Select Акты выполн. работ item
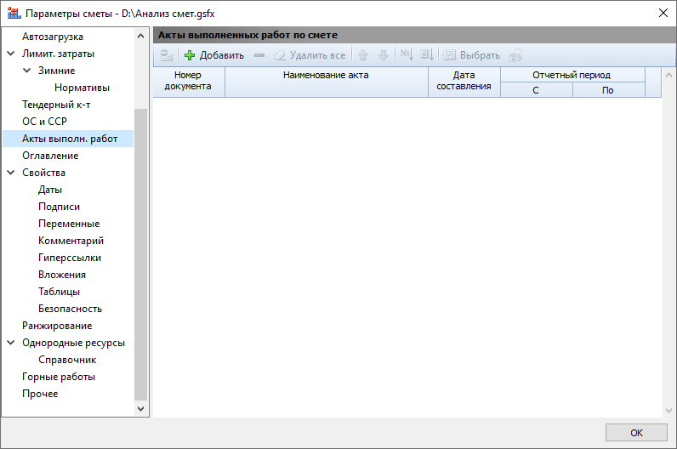677x449 pixels. coord(68,139)
